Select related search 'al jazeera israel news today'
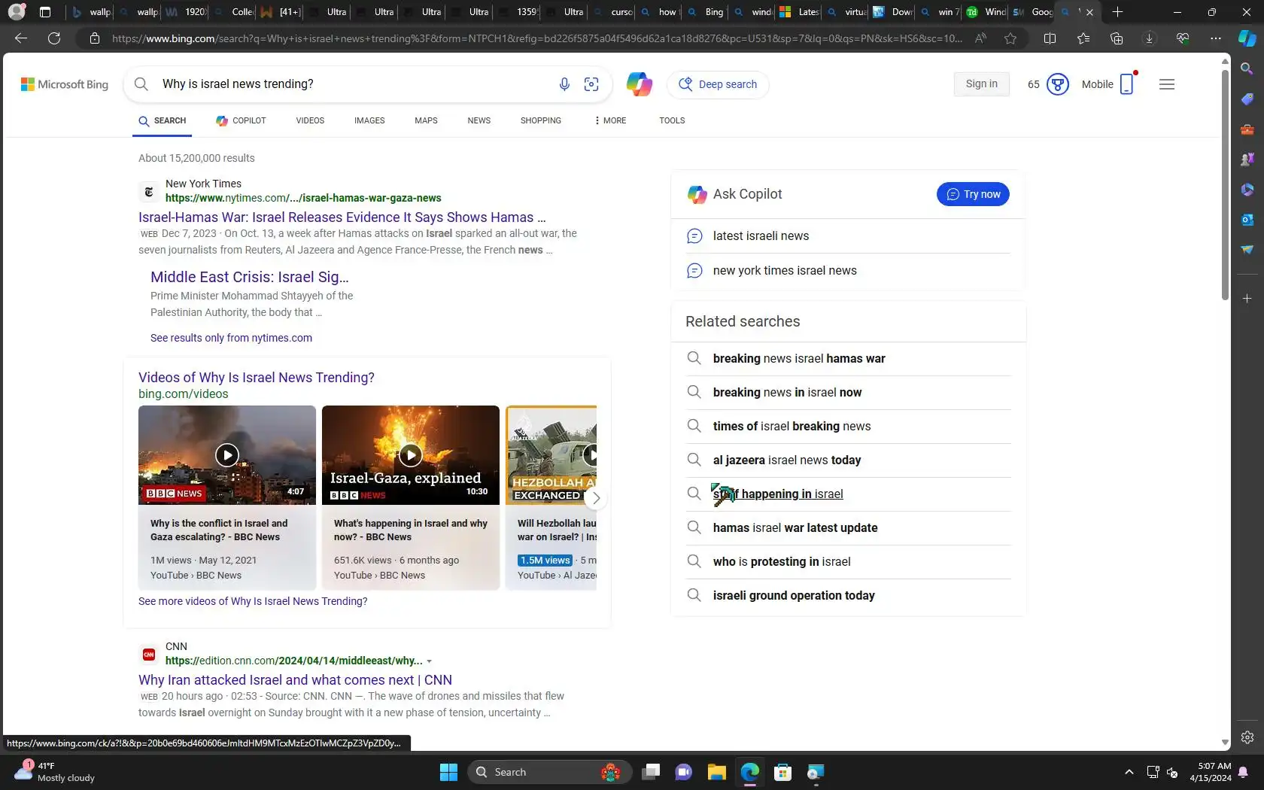1264x790 pixels. (x=787, y=460)
